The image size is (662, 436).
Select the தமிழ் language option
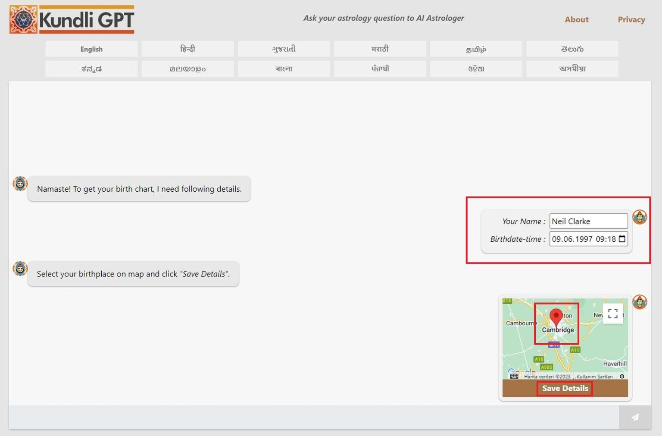click(476, 49)
